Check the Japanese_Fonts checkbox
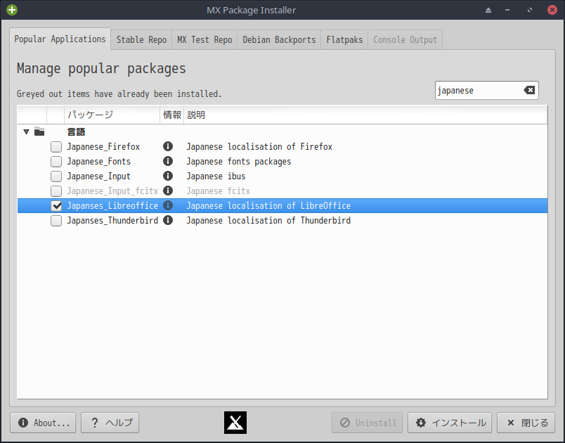Screen dimensions: 565x443 coord(56,162)
